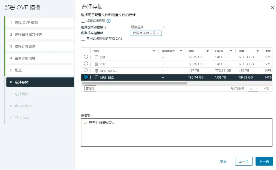Click the datastore icon for 201

(x=97, y=57)
